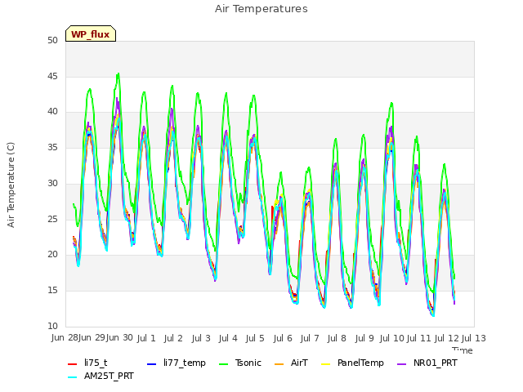Toggle the AirT legend entry
Image resolution: width=523 pixels, height=392 pixels.
291,363
